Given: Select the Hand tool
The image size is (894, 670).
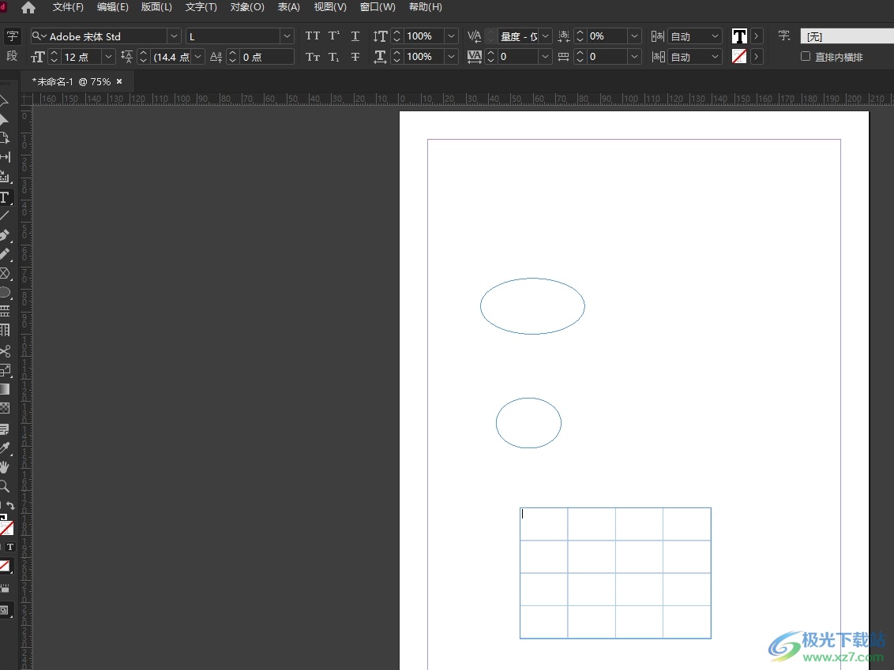Looking at the screenshot, I should (5, 467).
